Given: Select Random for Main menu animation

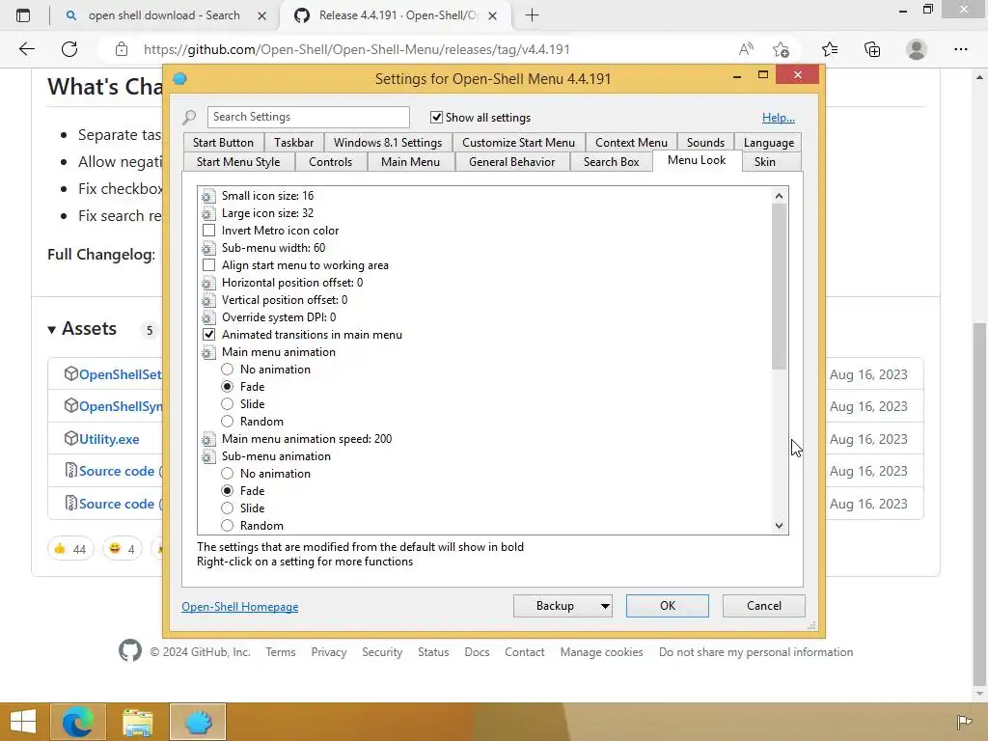Looking at the screenshot, I should (x=228, y=422).
